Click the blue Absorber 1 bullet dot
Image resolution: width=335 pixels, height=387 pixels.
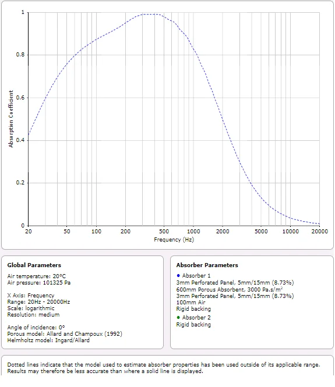click(178, 275)
